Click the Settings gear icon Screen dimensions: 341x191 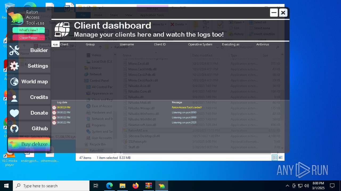point(14,66)
